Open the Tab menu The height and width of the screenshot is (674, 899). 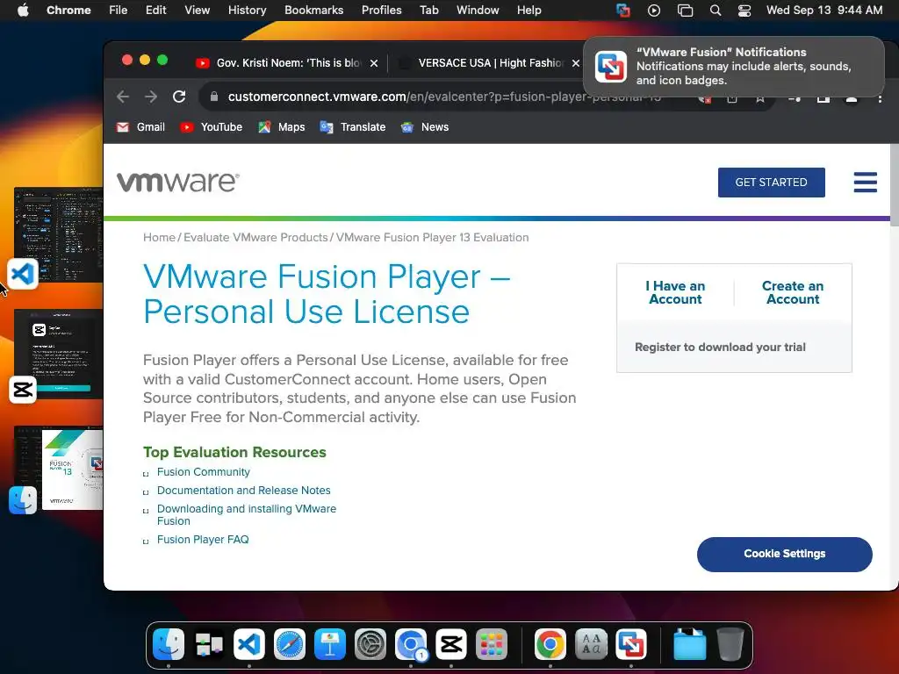pos(428,11)
